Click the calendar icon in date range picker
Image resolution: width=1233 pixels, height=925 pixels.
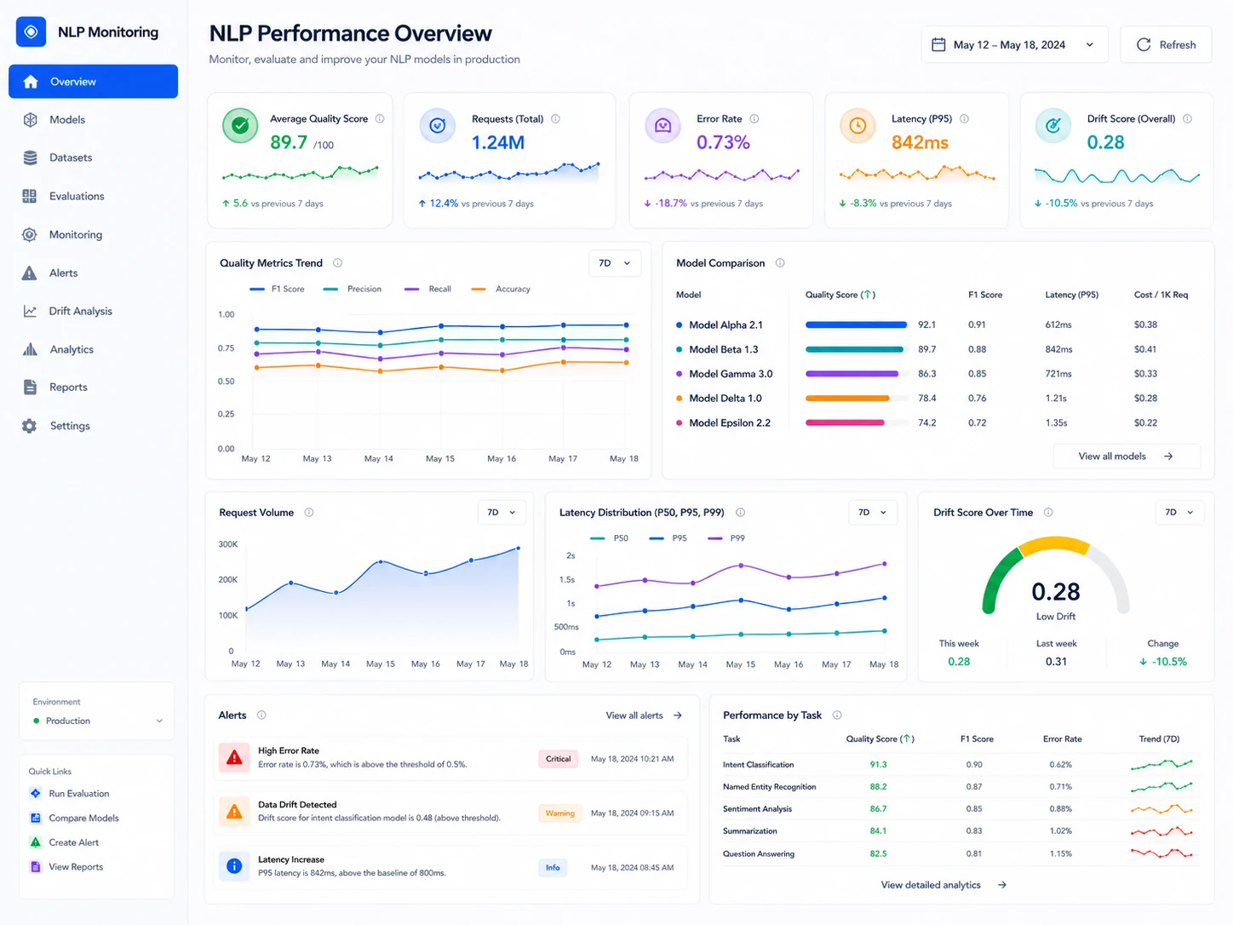click(x=938, y=44)
